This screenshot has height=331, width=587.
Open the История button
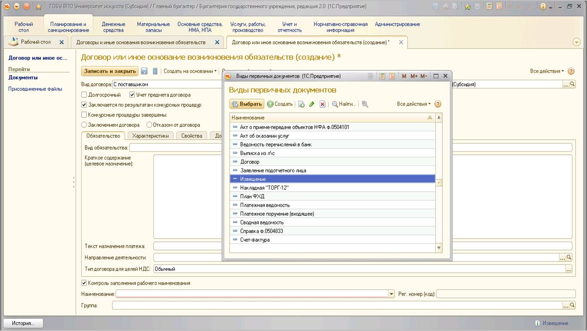point(24,323)
